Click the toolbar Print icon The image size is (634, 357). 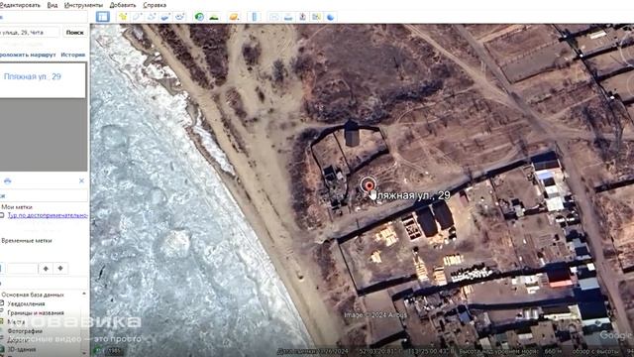tap(288, 17)
